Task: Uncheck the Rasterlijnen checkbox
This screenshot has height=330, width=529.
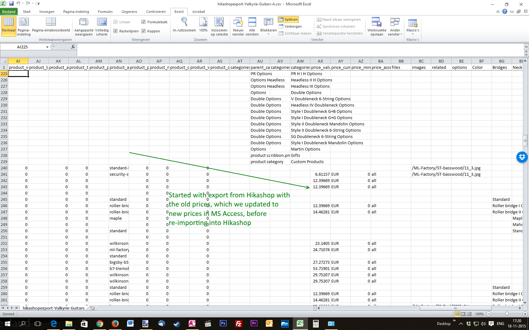Action: (x=116, y=31)
